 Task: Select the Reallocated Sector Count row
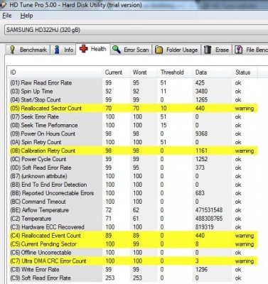tap(133, 109)
